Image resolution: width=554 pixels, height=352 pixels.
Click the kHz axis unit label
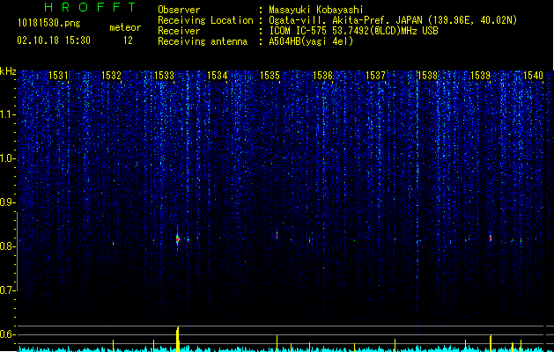point(8,71)
